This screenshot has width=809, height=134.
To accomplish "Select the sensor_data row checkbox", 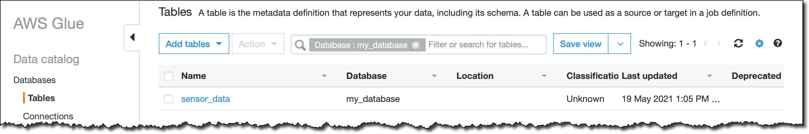I will pos(169,99).
